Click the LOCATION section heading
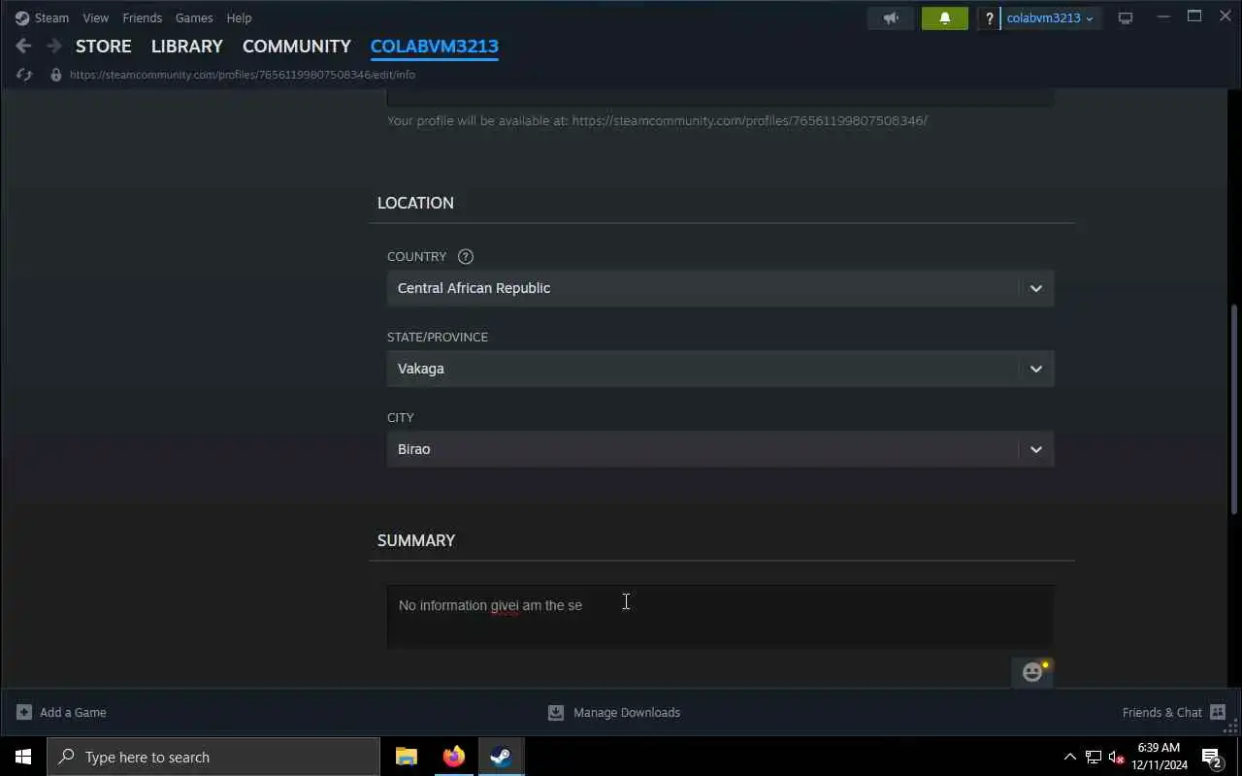Screen dimensions: 1242x776 (x=415, y=203)
